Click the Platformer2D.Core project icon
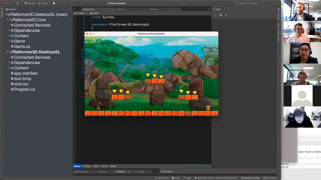Screen dimensions: 321x180 (11, 20)
